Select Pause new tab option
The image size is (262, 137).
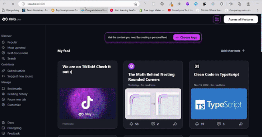(x=14, y=99)
